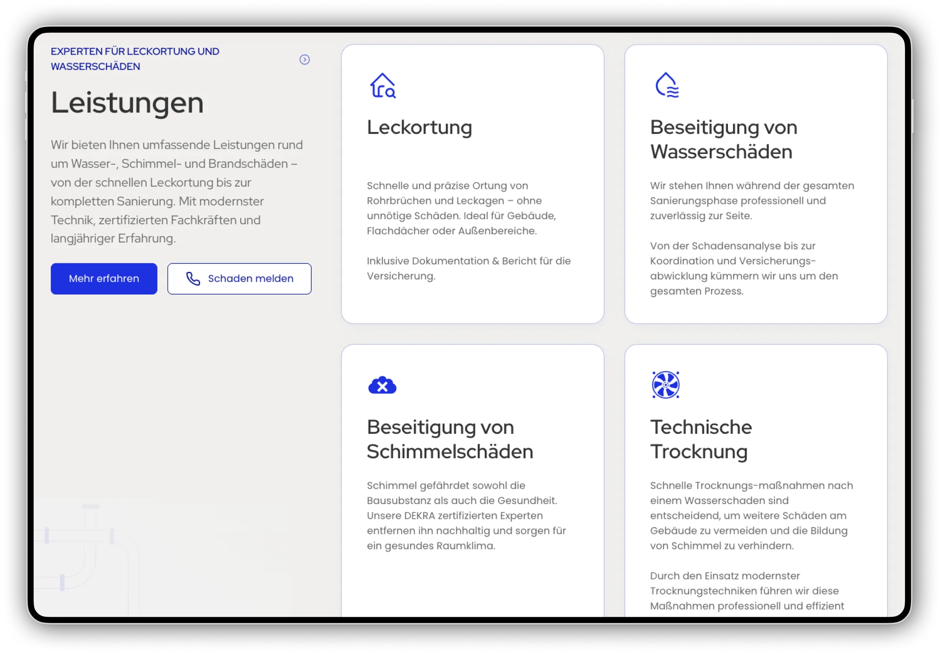Click the cloud with X mold icon
Image resolution: width=942 pixels, height=653 pixels.
tap(382, 385)
